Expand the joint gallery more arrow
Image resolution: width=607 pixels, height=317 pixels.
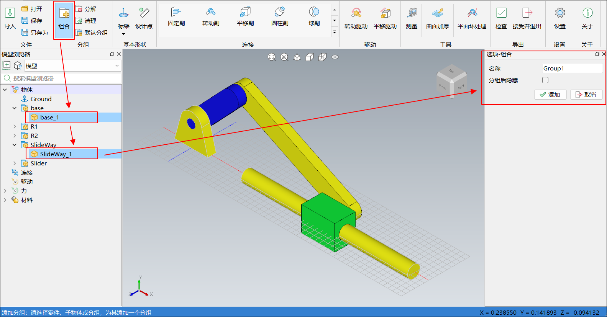coord(335,32)
